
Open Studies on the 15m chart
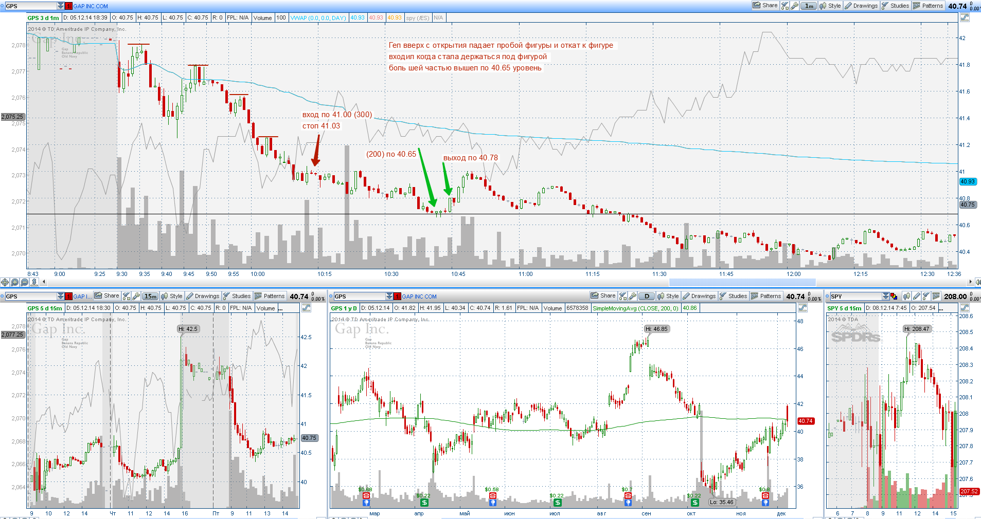pos(237,296)
